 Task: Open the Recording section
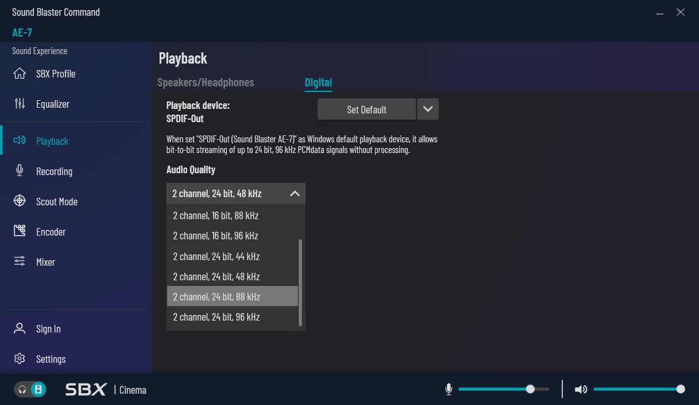(54, 171)
